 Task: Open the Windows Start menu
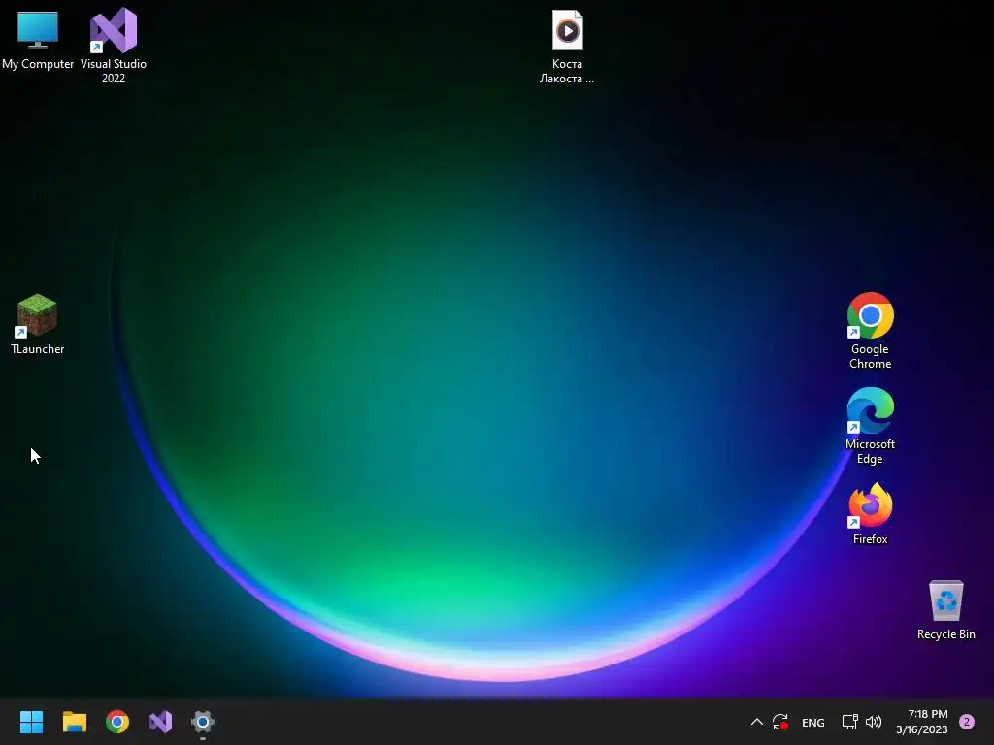tap(31, 722)
